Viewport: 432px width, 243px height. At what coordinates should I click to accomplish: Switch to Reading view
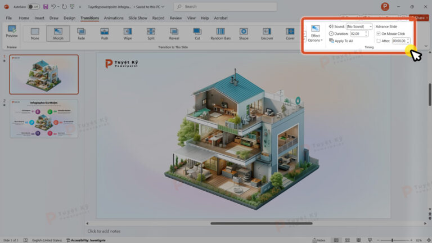coord(358,240)
